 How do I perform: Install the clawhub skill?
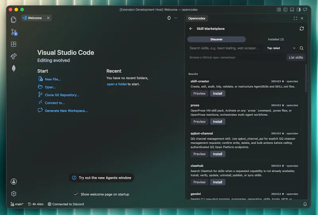217,182
